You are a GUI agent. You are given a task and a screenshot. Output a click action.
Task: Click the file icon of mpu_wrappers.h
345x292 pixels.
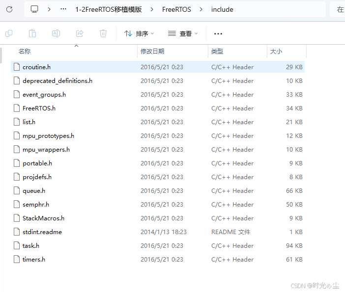(x=17, y=149)
